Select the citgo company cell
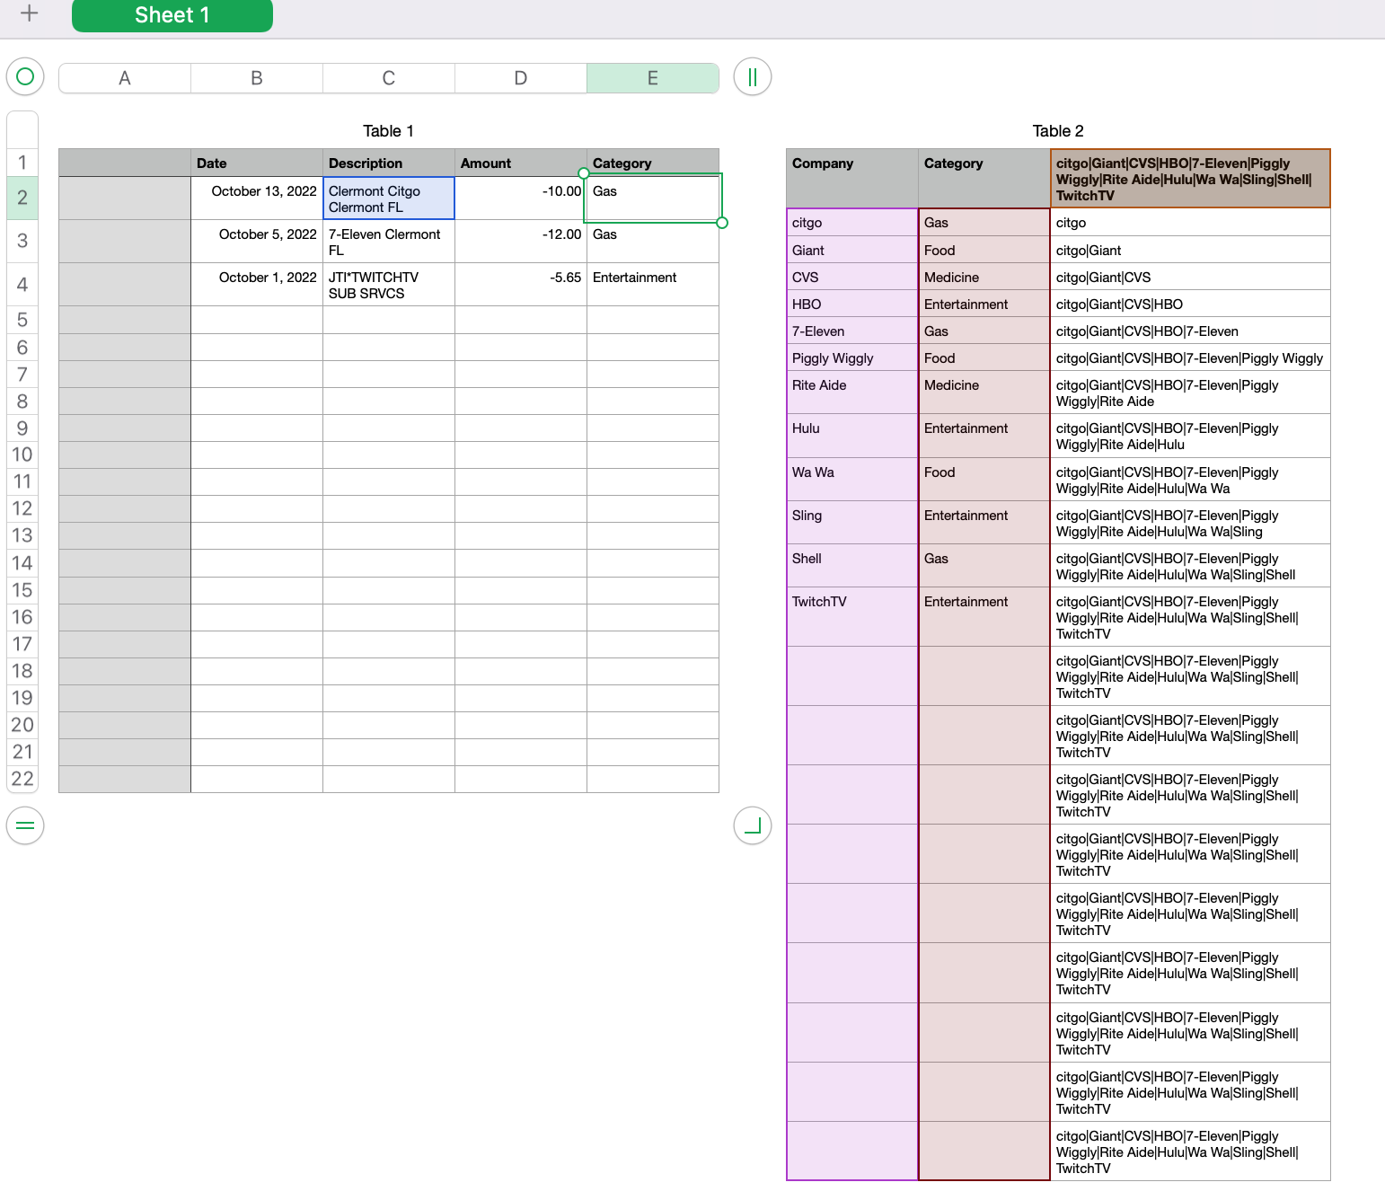Image resolution: width=1385 pixels, height=1200 pixels. tap(852, 223)
